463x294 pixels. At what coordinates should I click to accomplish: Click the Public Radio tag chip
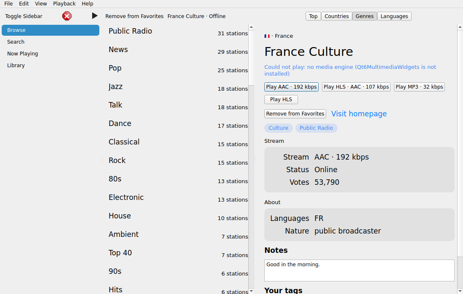pos(316,128)
